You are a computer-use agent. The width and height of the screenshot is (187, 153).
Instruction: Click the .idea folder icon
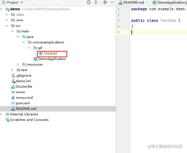coord(13,15)
